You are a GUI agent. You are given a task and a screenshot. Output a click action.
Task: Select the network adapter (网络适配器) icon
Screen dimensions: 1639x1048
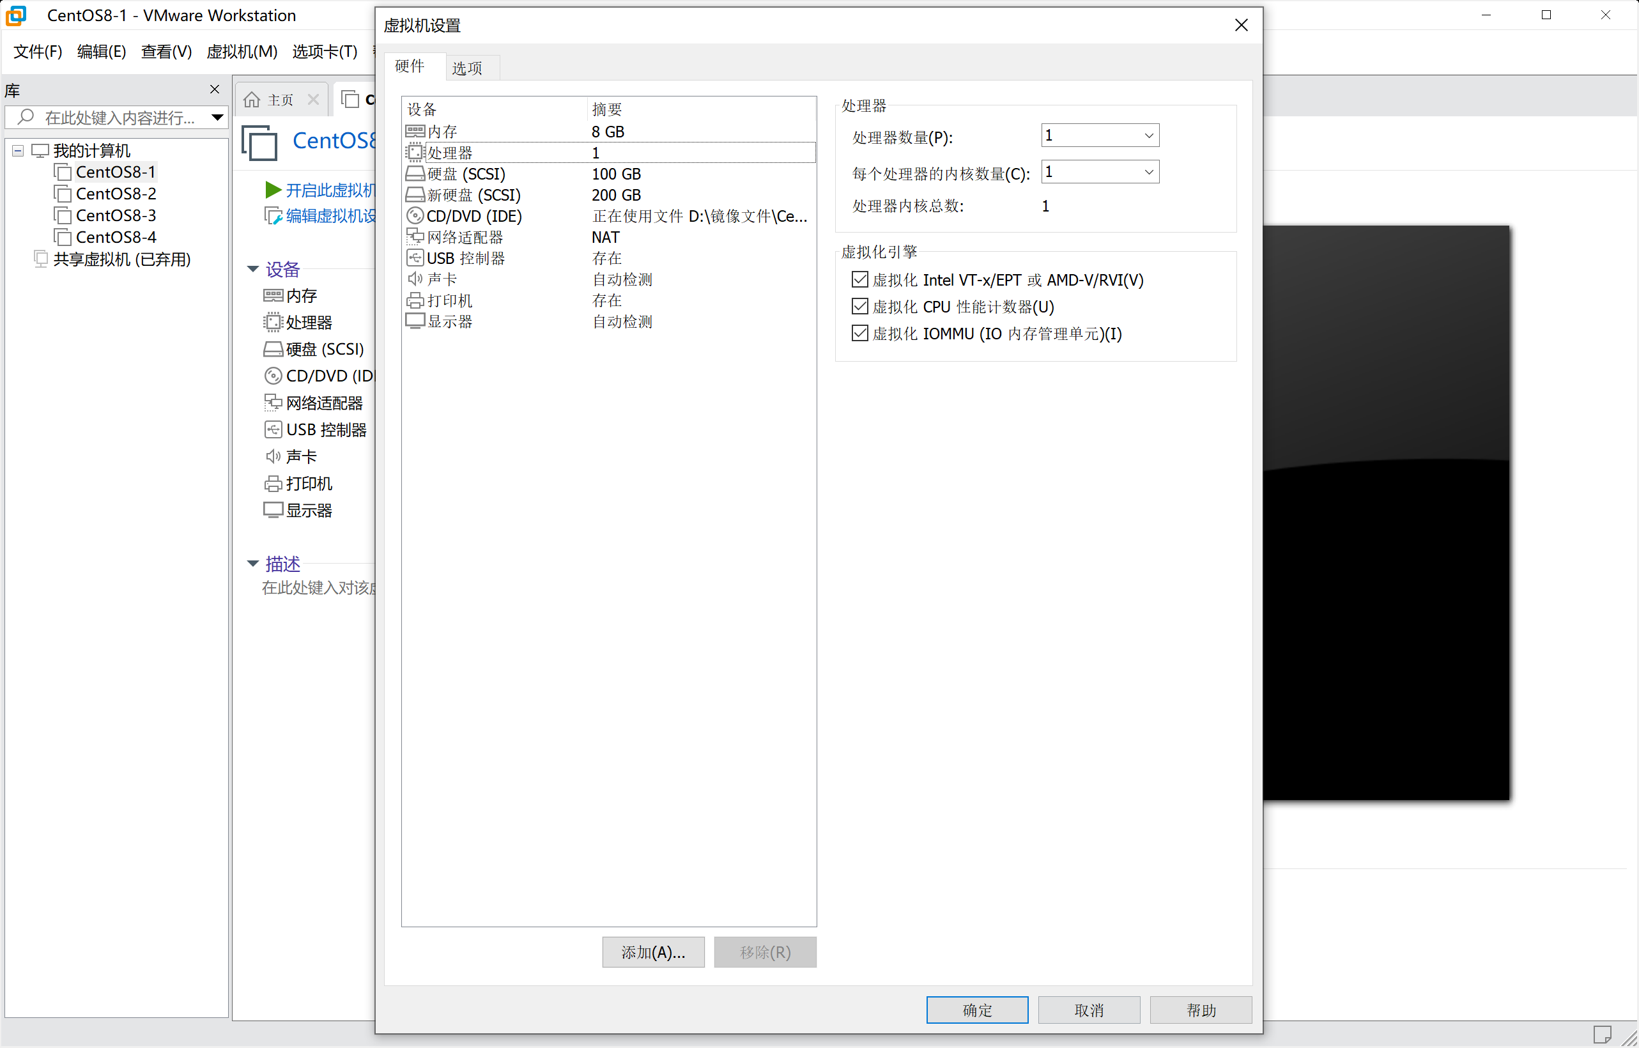(415, 237)
